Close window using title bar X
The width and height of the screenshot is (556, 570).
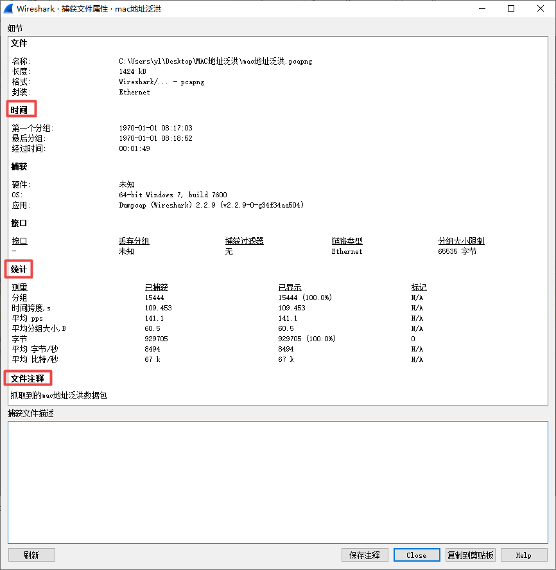coord(541,8)
